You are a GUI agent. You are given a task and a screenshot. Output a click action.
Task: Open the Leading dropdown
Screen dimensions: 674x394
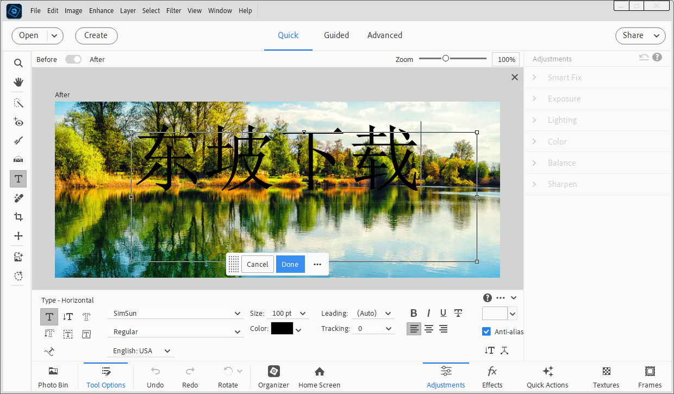pyautogui.click(x=373, y=313)
